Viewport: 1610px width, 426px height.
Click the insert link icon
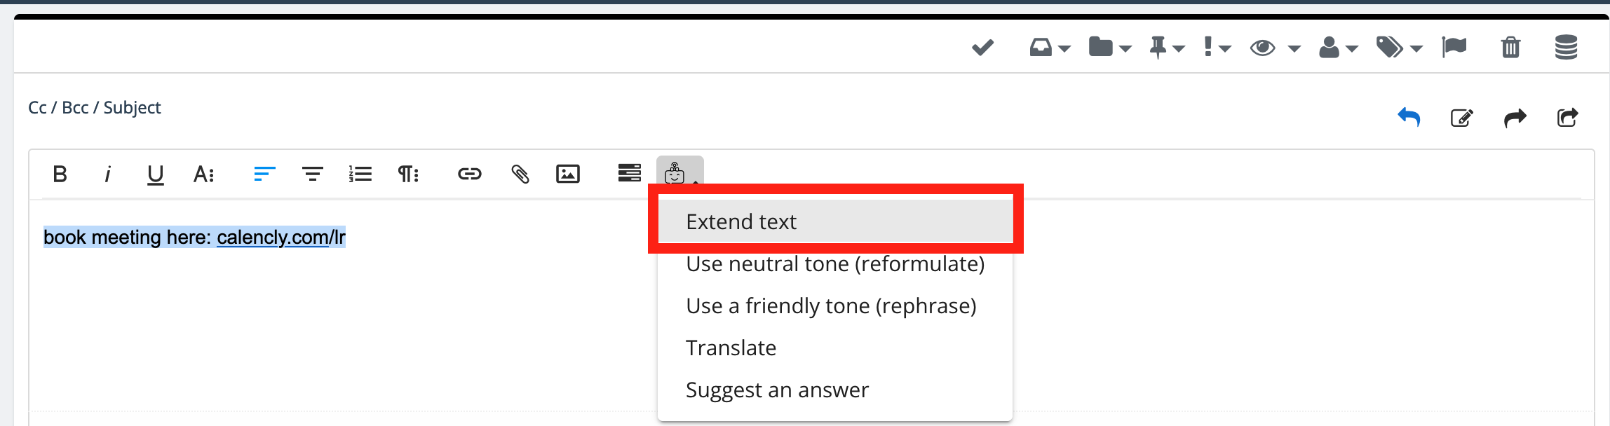click(x=469, y=174)
